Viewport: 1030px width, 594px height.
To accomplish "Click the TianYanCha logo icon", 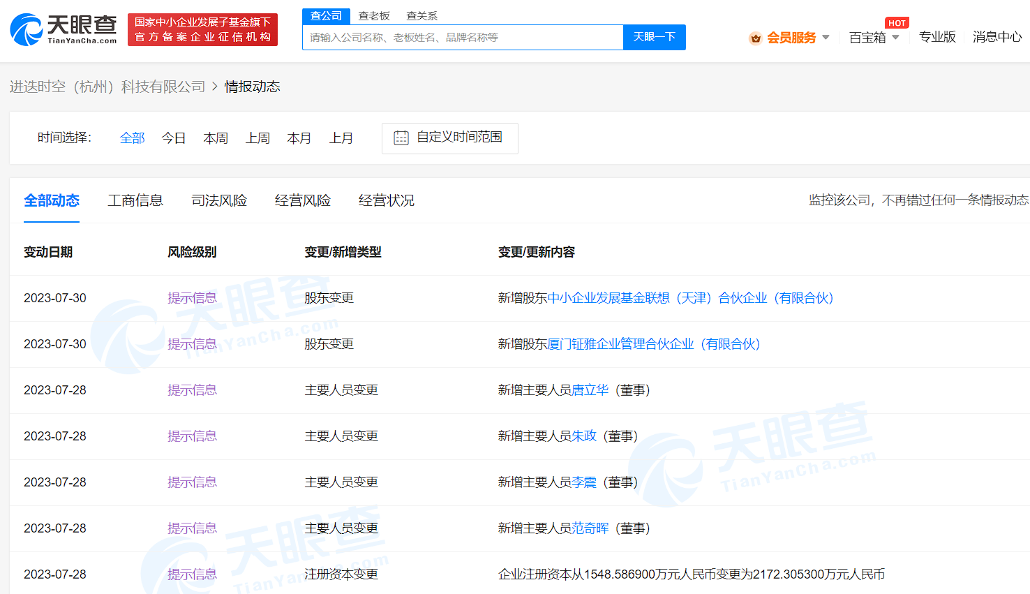I will (x=27, y=30).
